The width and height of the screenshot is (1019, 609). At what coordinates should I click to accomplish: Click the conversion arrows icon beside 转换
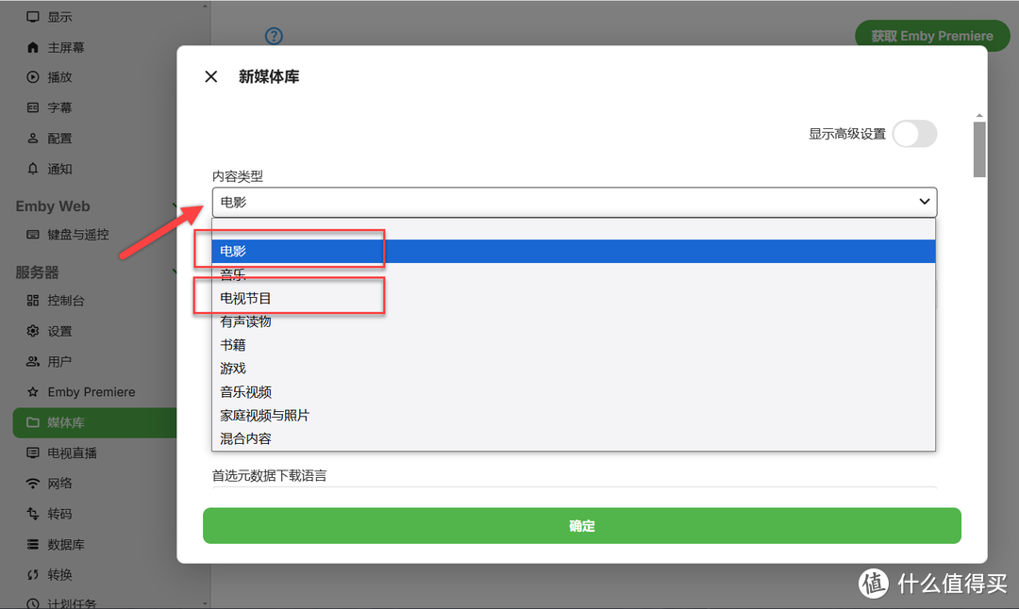click(32, 575)
